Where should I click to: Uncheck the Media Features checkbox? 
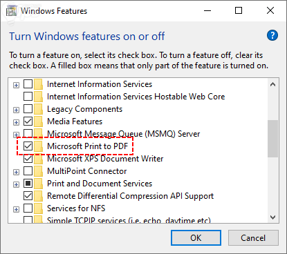(x=28, y=121)
